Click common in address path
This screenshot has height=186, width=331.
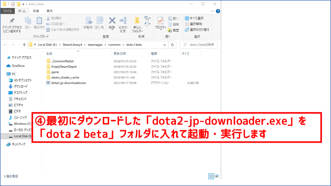114,45
